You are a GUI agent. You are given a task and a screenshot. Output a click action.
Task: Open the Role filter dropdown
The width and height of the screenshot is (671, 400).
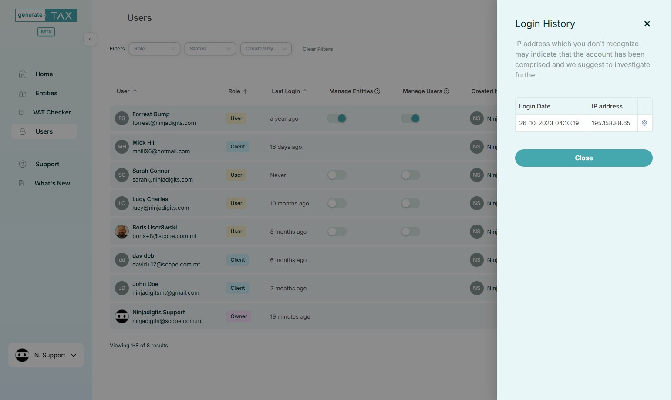click(154, 49)
